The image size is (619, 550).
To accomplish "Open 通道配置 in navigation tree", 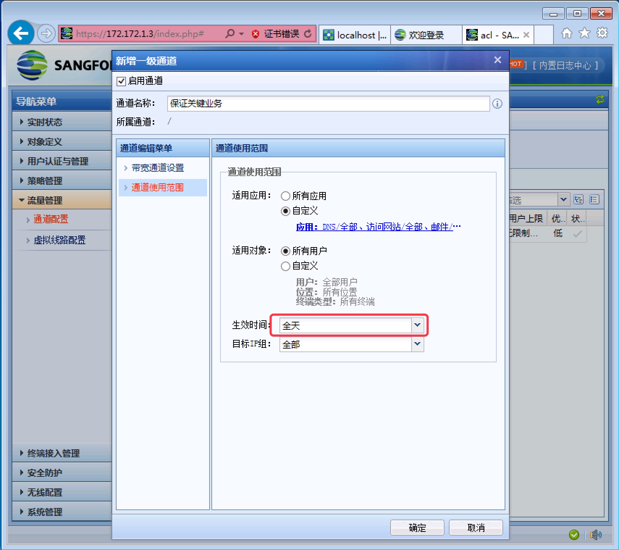I will click(x=51, y=219).
